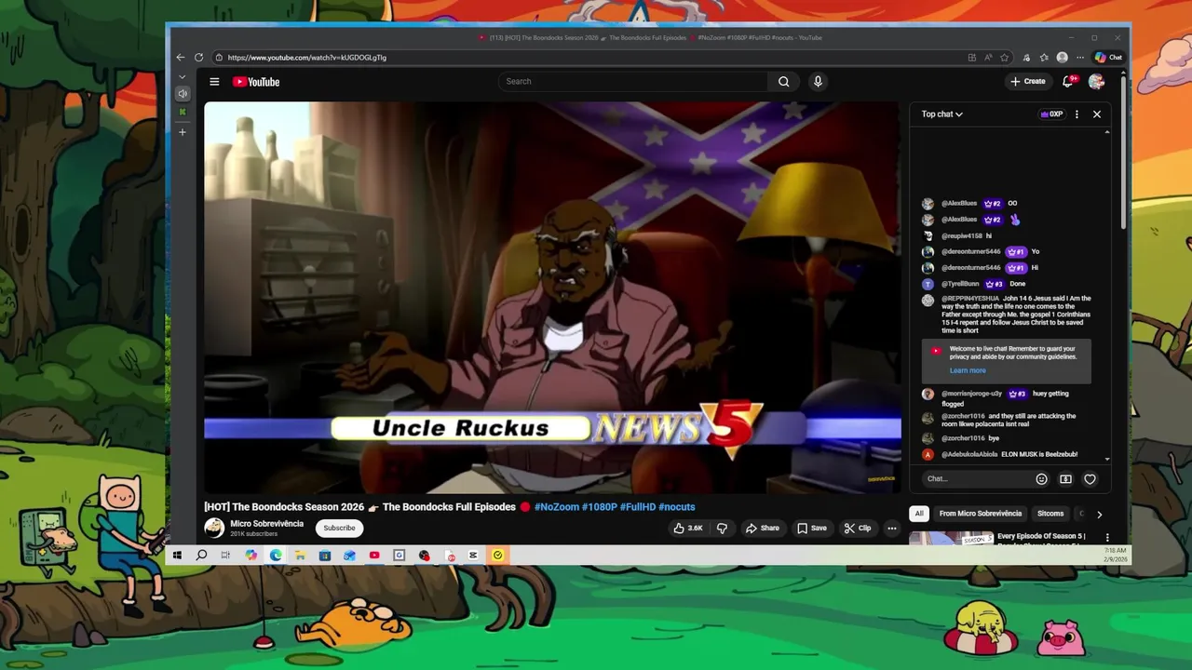Dislike the video with thumbs down

722,529
